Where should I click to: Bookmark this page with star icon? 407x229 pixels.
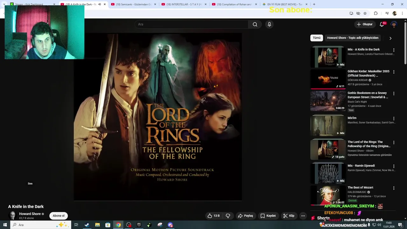(365, 13)
